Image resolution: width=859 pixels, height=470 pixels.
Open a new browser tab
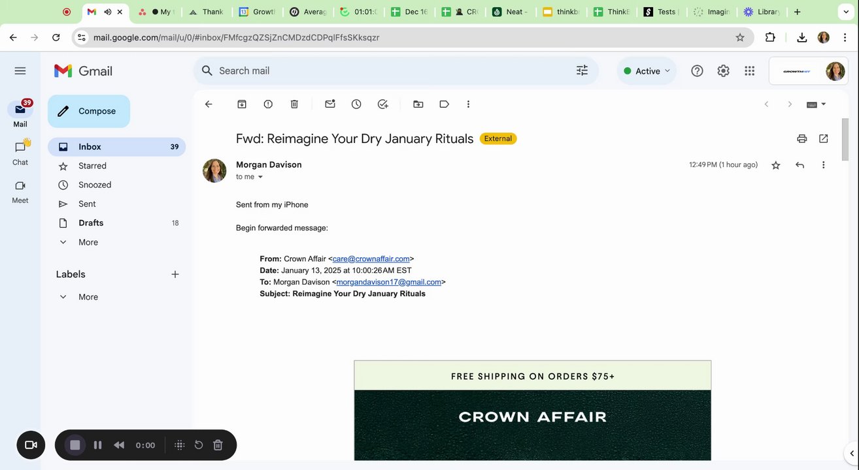[798, 12]
